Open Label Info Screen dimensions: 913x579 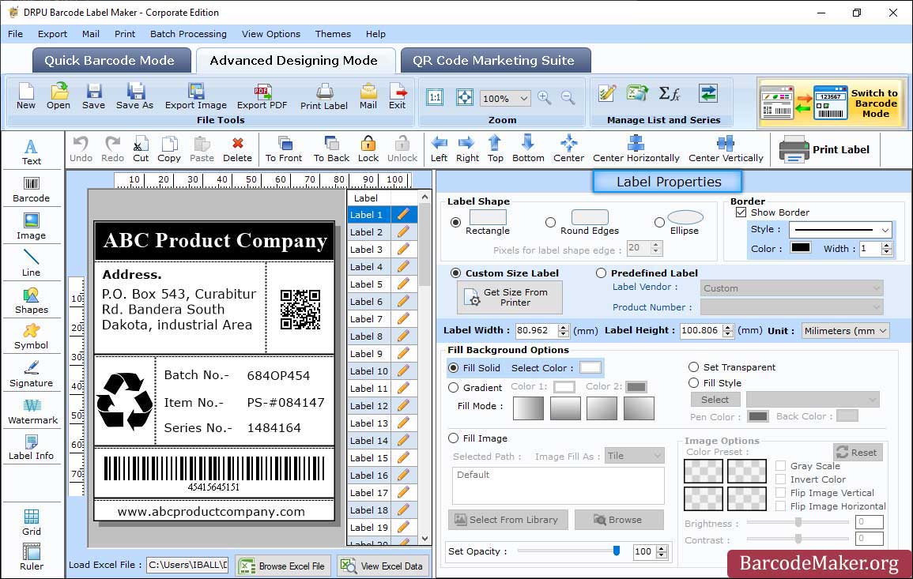click(32, 448)
